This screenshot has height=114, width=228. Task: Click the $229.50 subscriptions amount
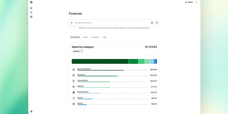coord(154,81)
